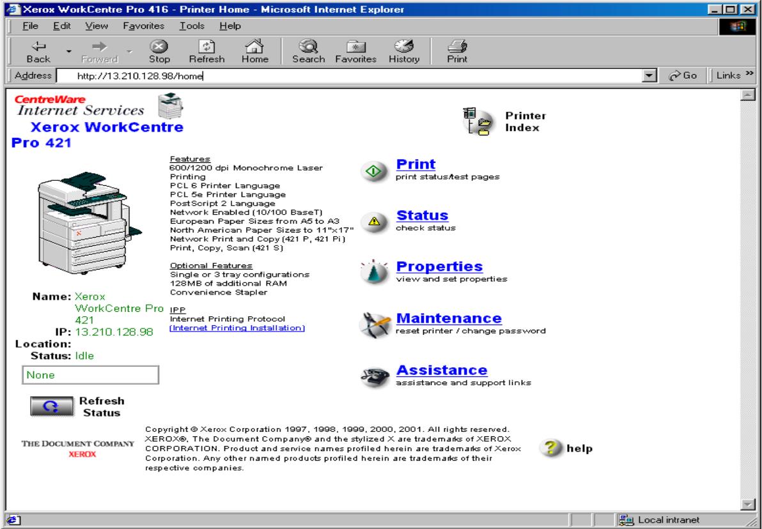Go to Home via toolbar icon
This screenshot has width=762, height=529.
click(254, 52)
